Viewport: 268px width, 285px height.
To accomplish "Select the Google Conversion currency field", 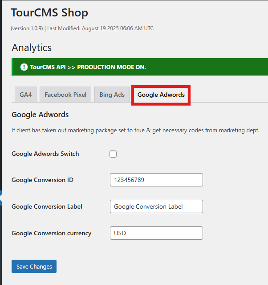I will click(x=156, y=233).
